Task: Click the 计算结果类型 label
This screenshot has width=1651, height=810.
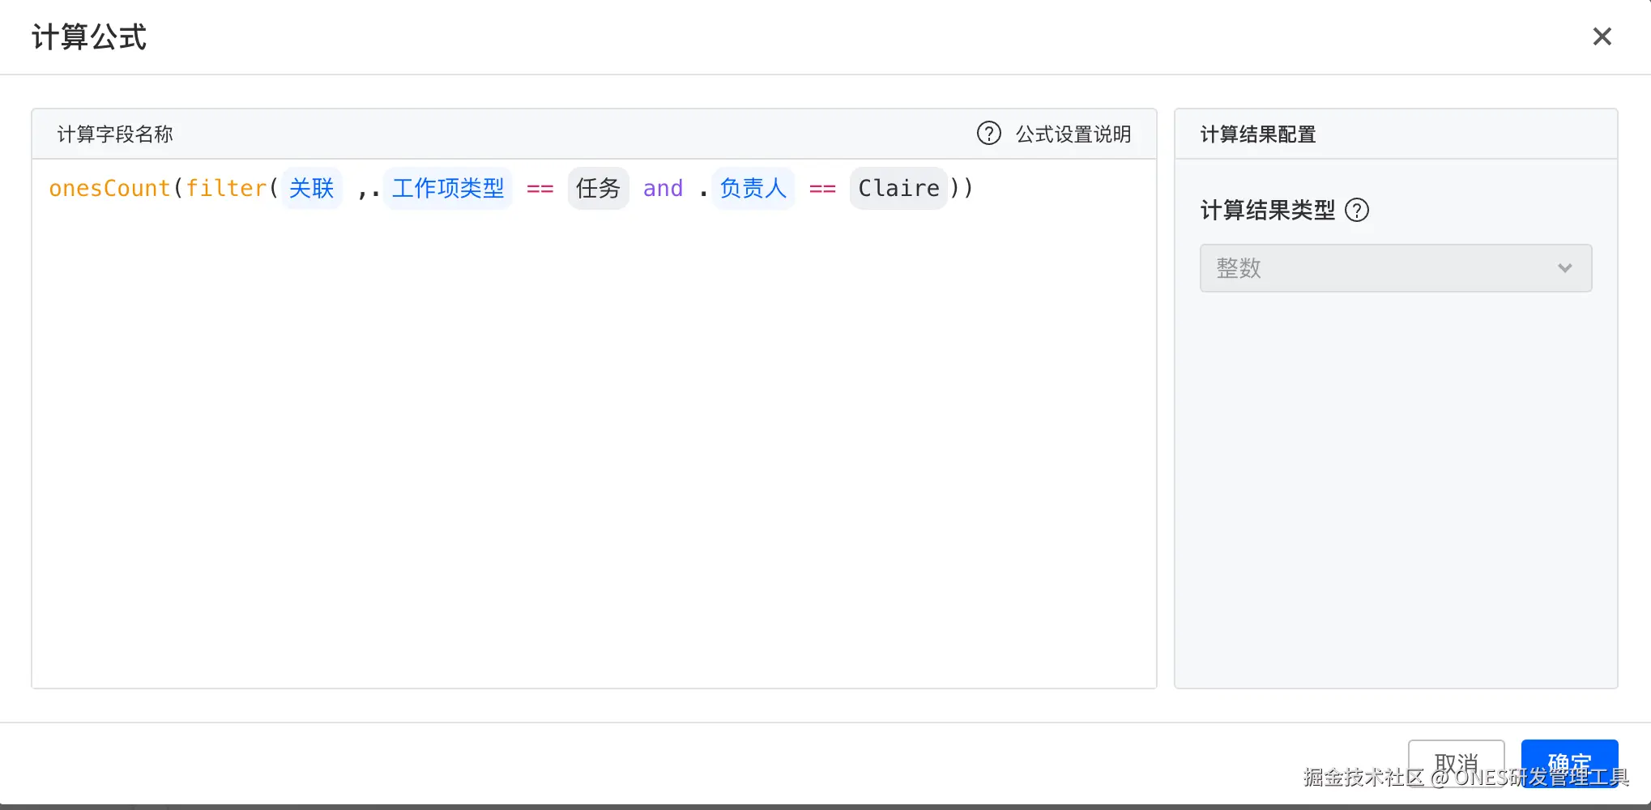Action: click(x=1268, y=211)
